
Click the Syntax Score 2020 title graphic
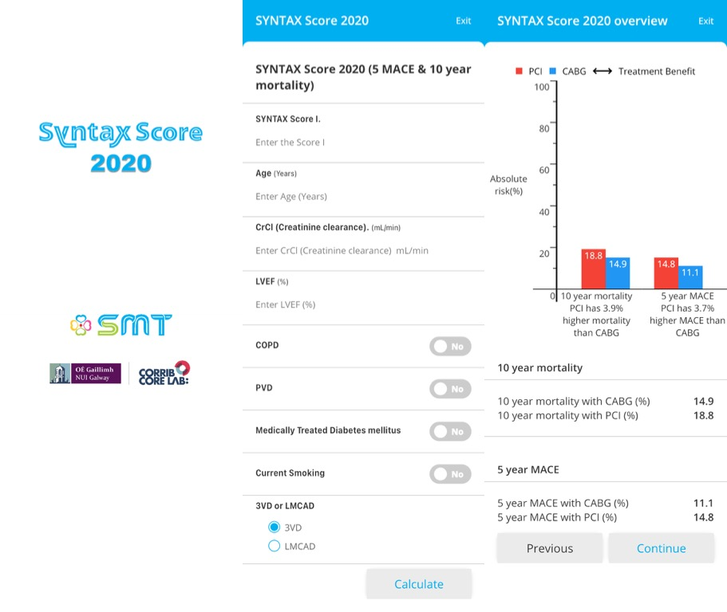pos(121,147)
